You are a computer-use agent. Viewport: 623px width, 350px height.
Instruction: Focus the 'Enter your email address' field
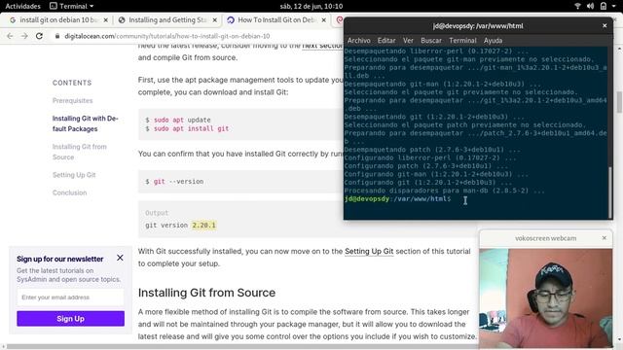pos(70,297)
